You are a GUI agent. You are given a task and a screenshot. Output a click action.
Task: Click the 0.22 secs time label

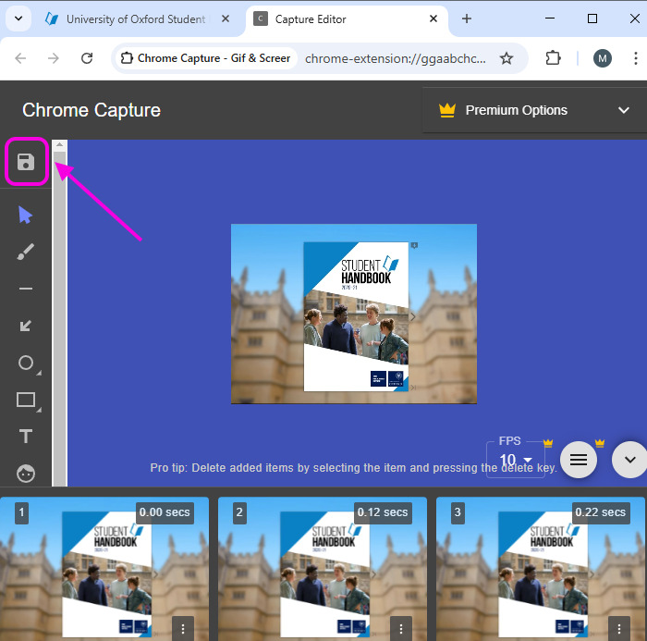pos(601,512)
